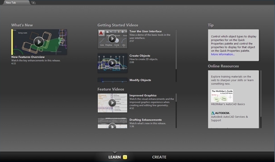Click the Autodesk logo in Online Resources
The width and height of the screenshot is (275, 162).
click(221, 113)
